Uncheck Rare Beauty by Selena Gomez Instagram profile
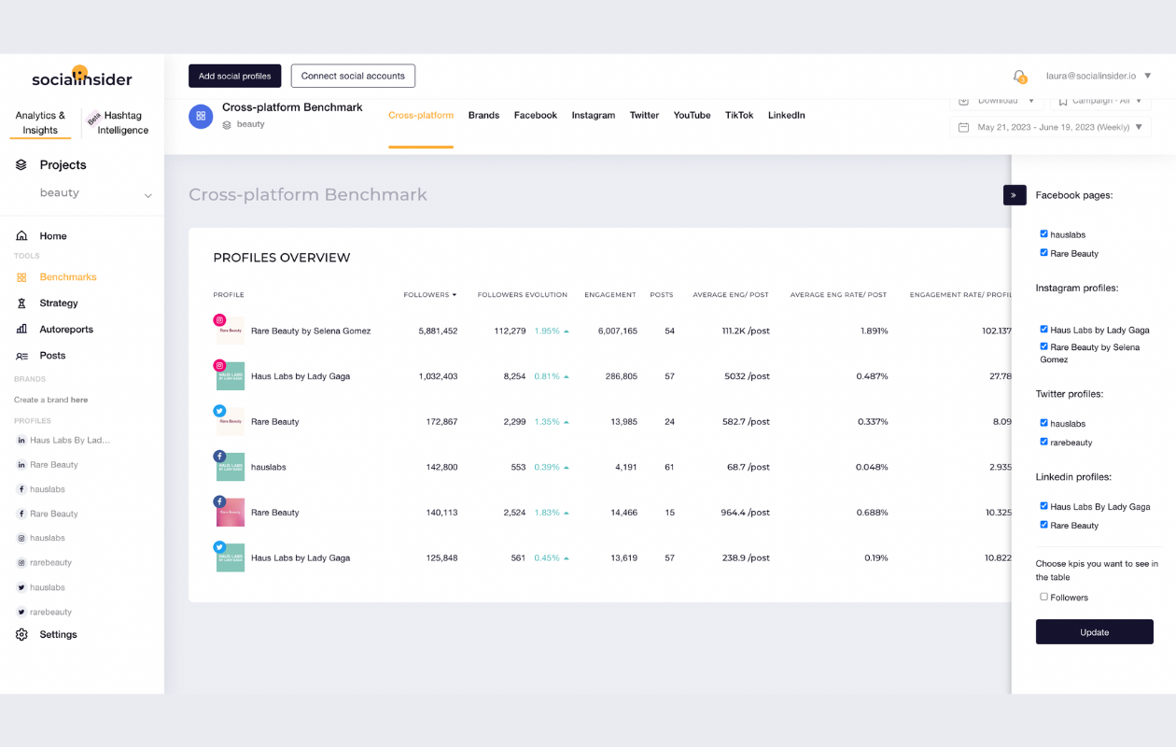 pos(1043,346)
